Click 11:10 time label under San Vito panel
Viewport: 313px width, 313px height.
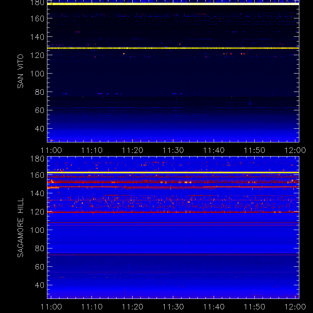point(92,150)
